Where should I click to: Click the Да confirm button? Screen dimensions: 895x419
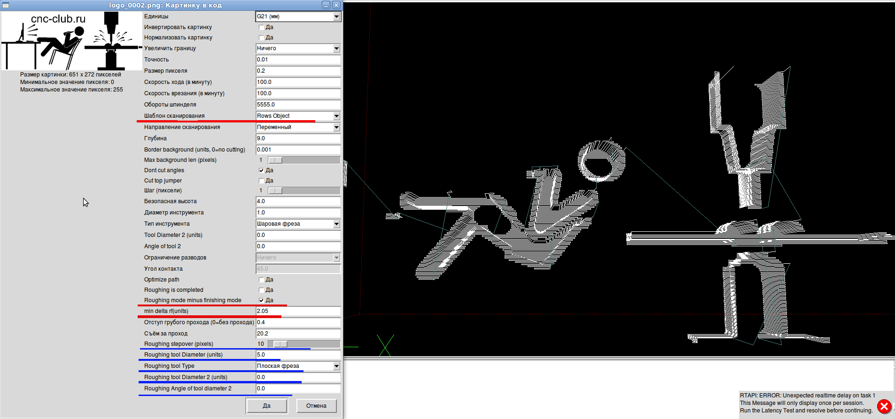click(266, 406)
